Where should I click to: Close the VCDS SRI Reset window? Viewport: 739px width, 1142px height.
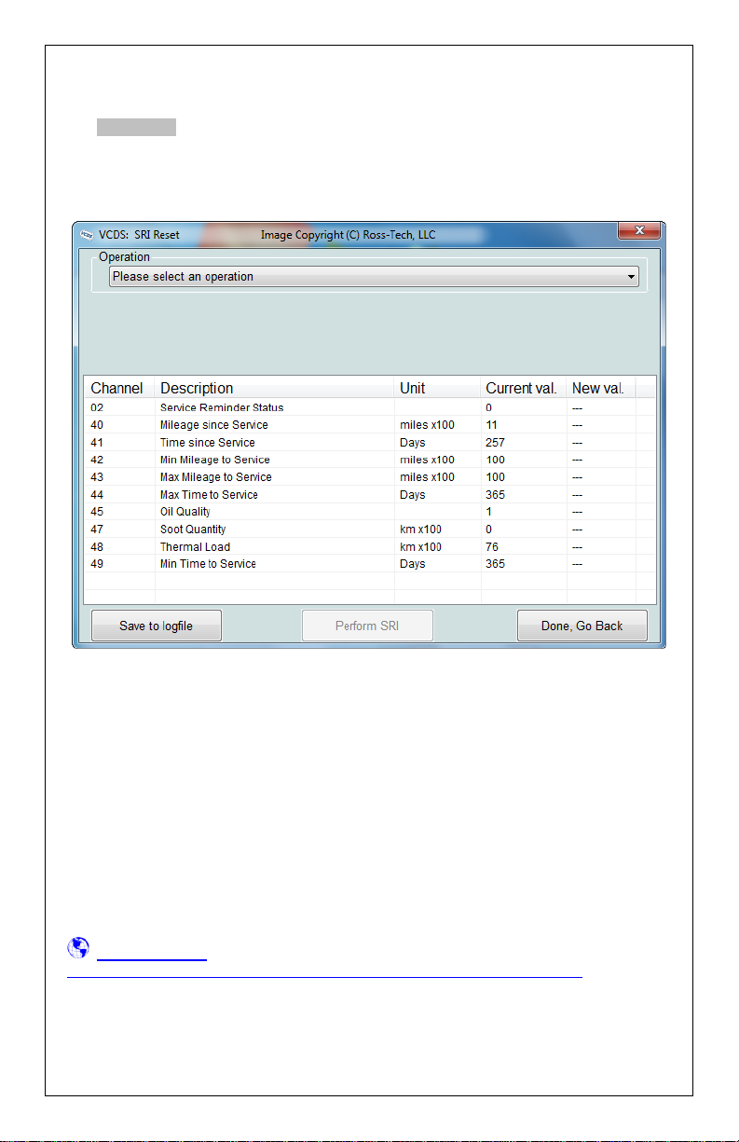pyautogui.click(x=640, y=230)
